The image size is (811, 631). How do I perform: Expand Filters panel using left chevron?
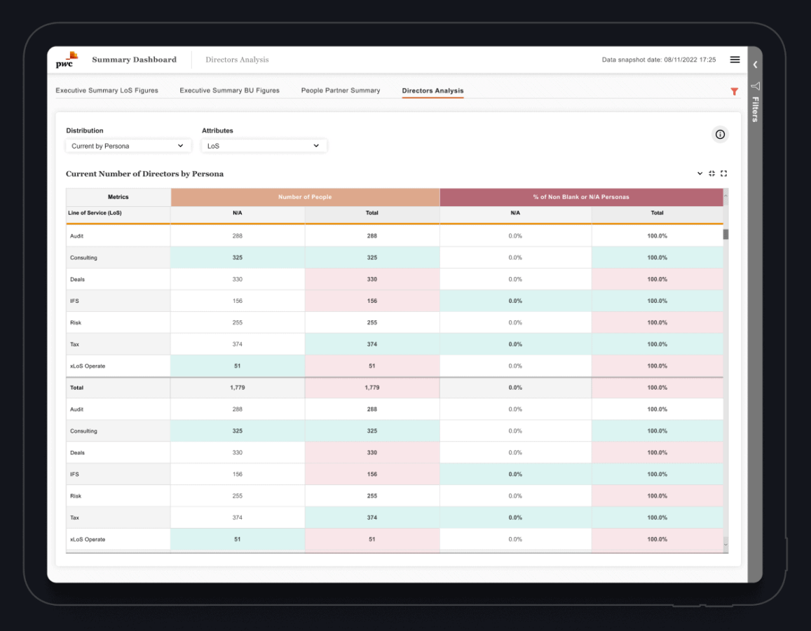coord(755,65)
